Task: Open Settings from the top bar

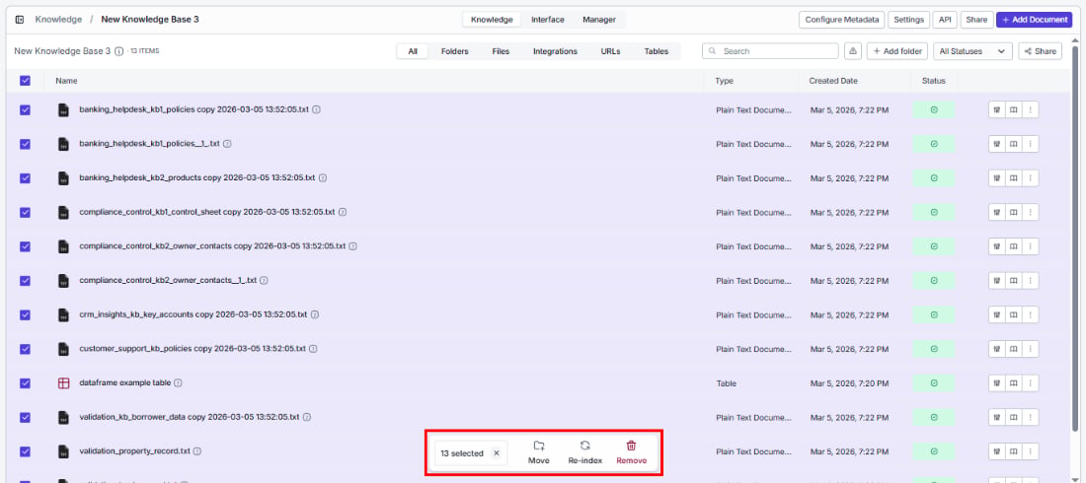Action: 908,20
